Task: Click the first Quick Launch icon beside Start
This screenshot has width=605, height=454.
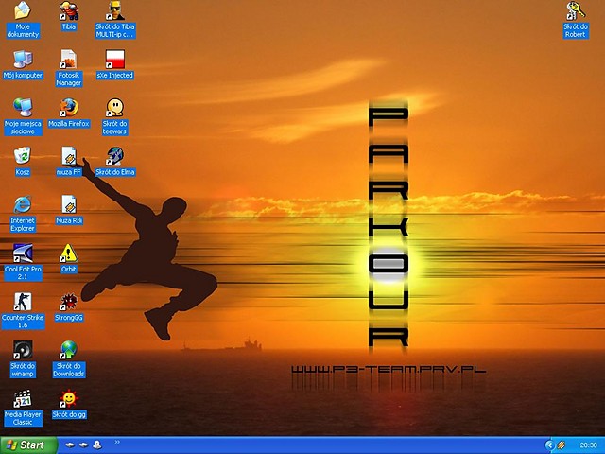Action: (x=70, y=445)
